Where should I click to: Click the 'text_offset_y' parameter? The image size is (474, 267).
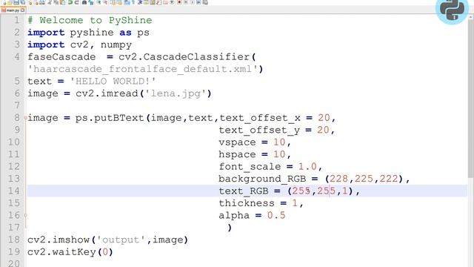[x=260, y=131]
